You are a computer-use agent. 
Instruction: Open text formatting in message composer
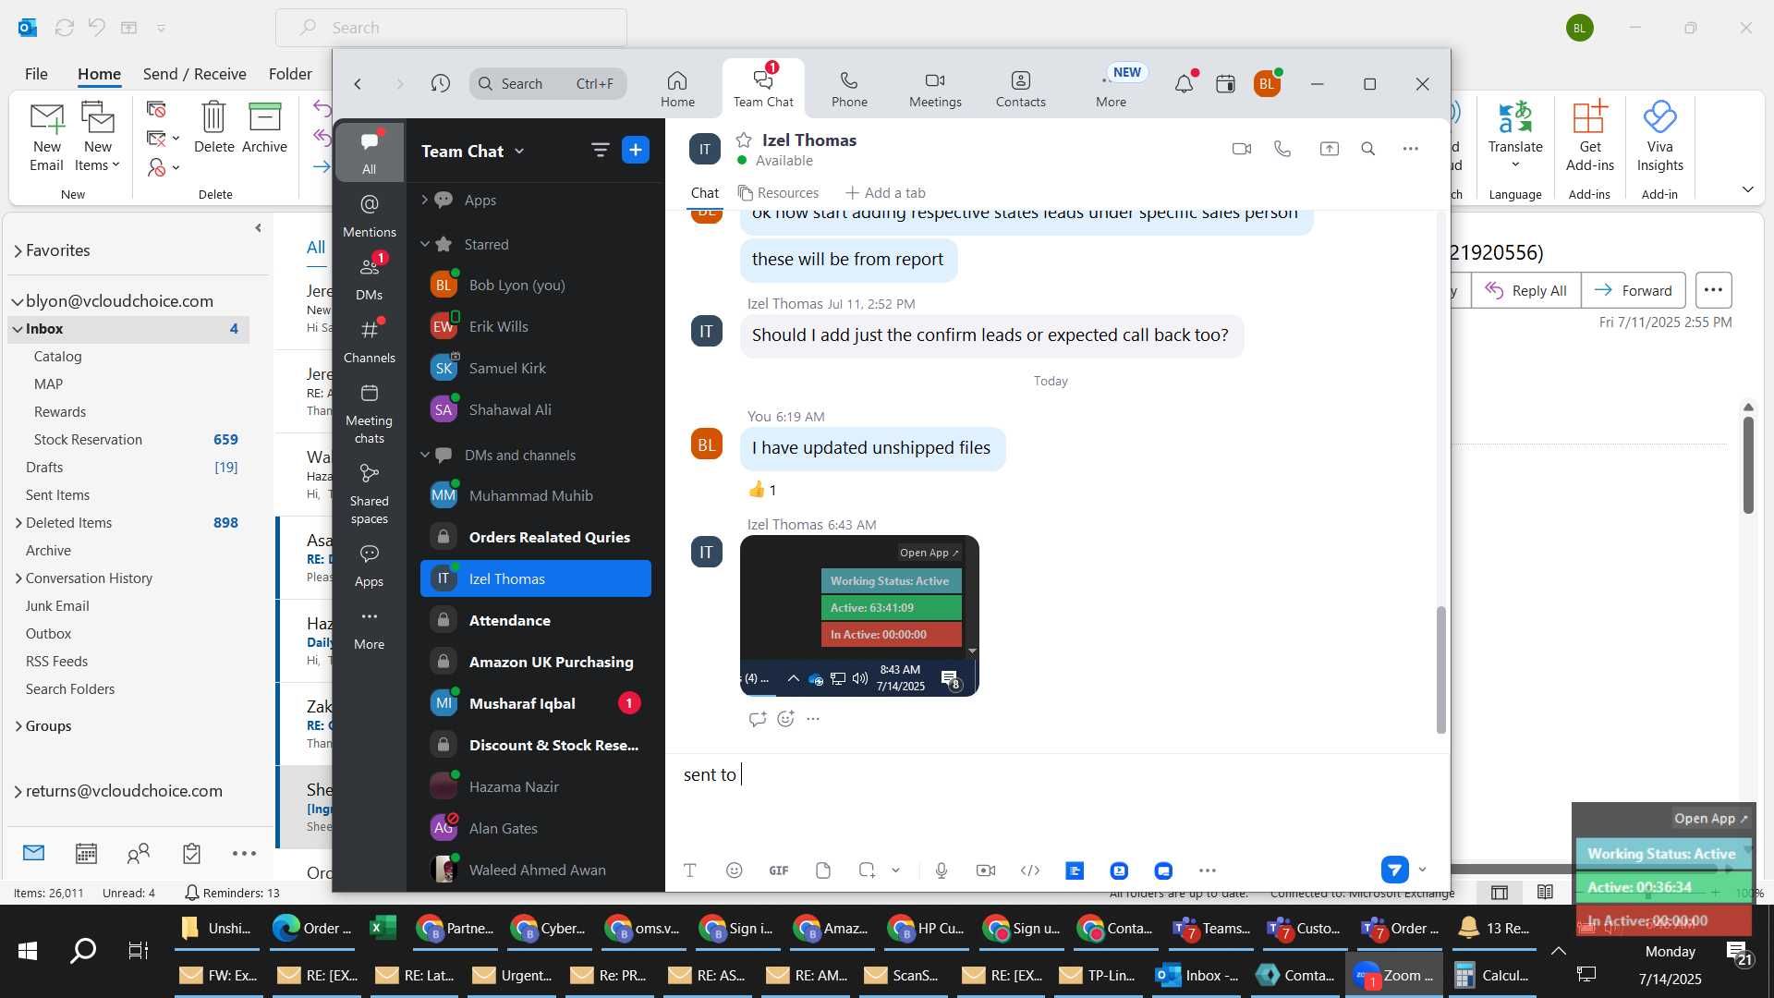pos(689,870)
